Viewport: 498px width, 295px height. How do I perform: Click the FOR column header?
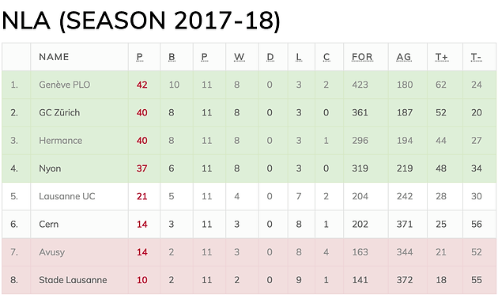click(x=362, y=57)
